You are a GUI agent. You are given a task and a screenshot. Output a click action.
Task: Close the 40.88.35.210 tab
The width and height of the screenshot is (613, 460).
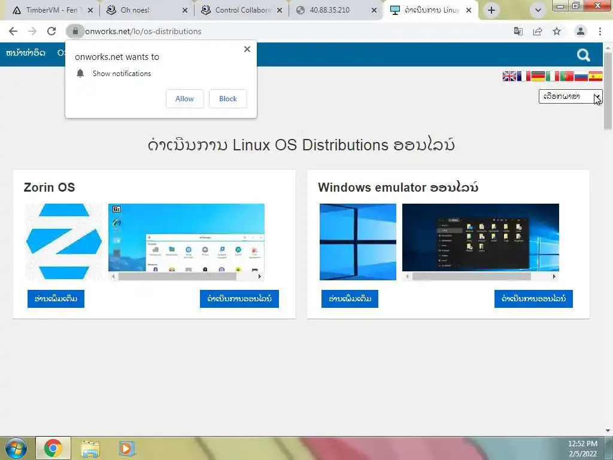click(x=374, y=10)
